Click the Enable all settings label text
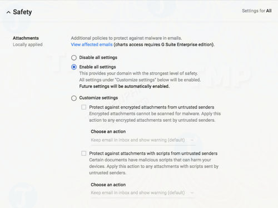 point(97,67)
